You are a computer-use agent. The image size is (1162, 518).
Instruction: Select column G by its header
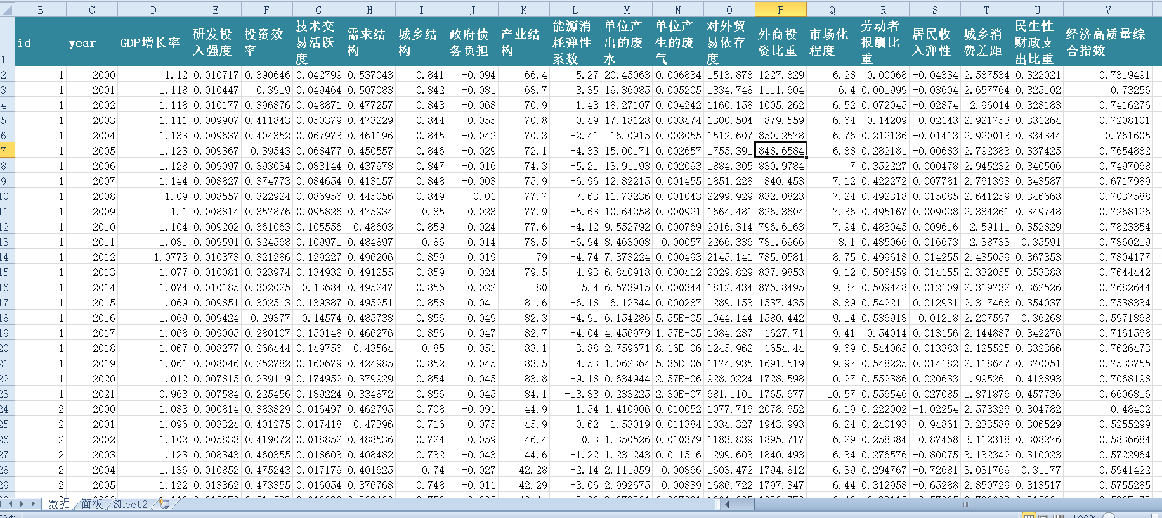(x=318, y=9)
